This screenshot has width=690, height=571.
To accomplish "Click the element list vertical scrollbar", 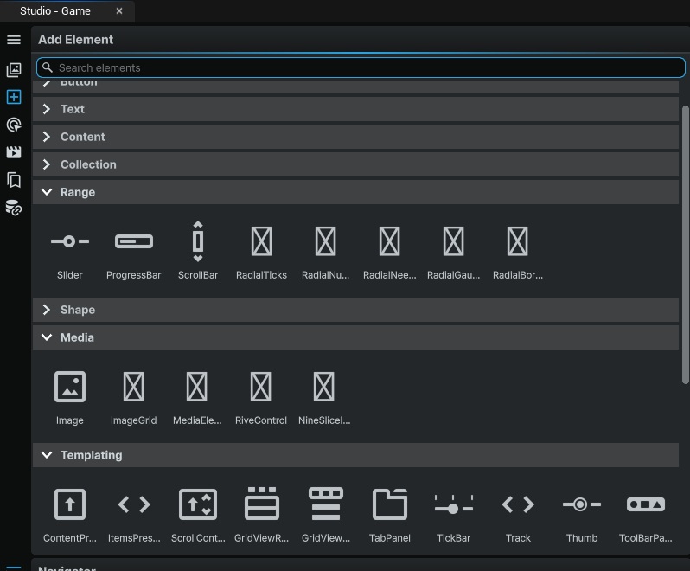I will click(x=685, y=245).
